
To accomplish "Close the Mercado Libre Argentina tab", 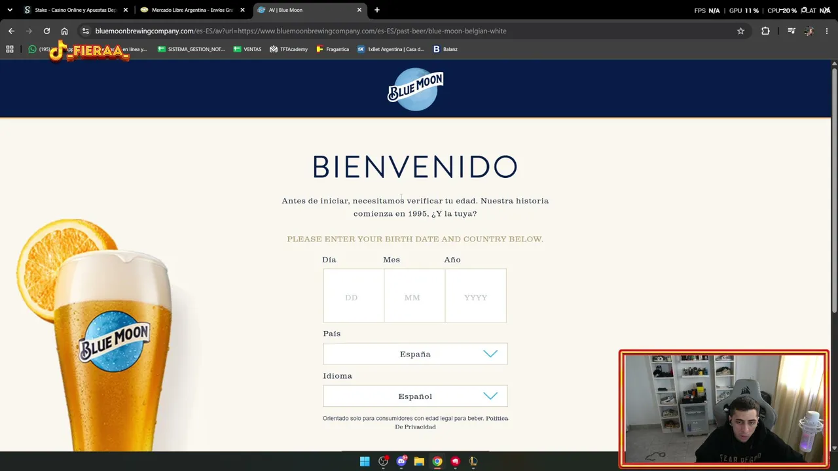I will pyautogui.click(x=242, y=10).
